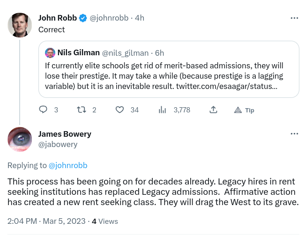Click the share icon on John Robb's tweet
The width and height of the screenshot is (305, 236).
pyautogui.click(x=213, y=110)
